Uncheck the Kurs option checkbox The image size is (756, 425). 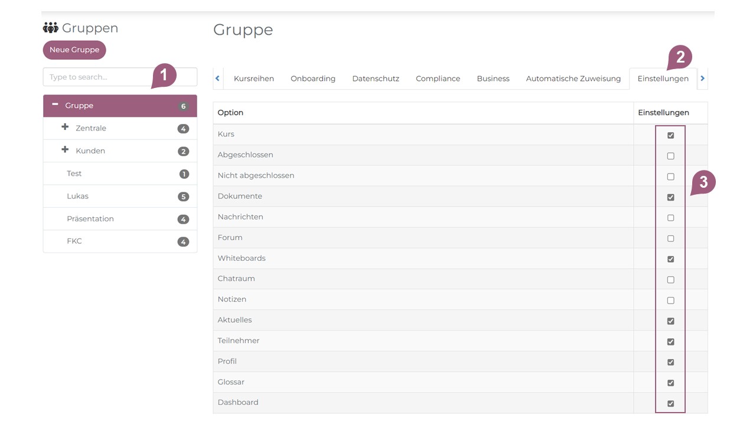[670, 135]
